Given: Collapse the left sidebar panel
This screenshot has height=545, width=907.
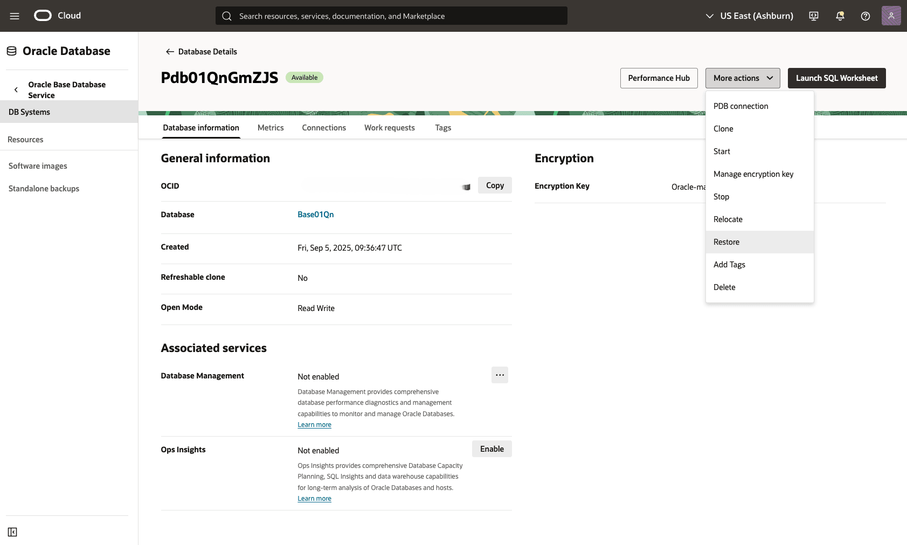Looking at the screenshot, I should pyautogui.click(x=12, y=532).
